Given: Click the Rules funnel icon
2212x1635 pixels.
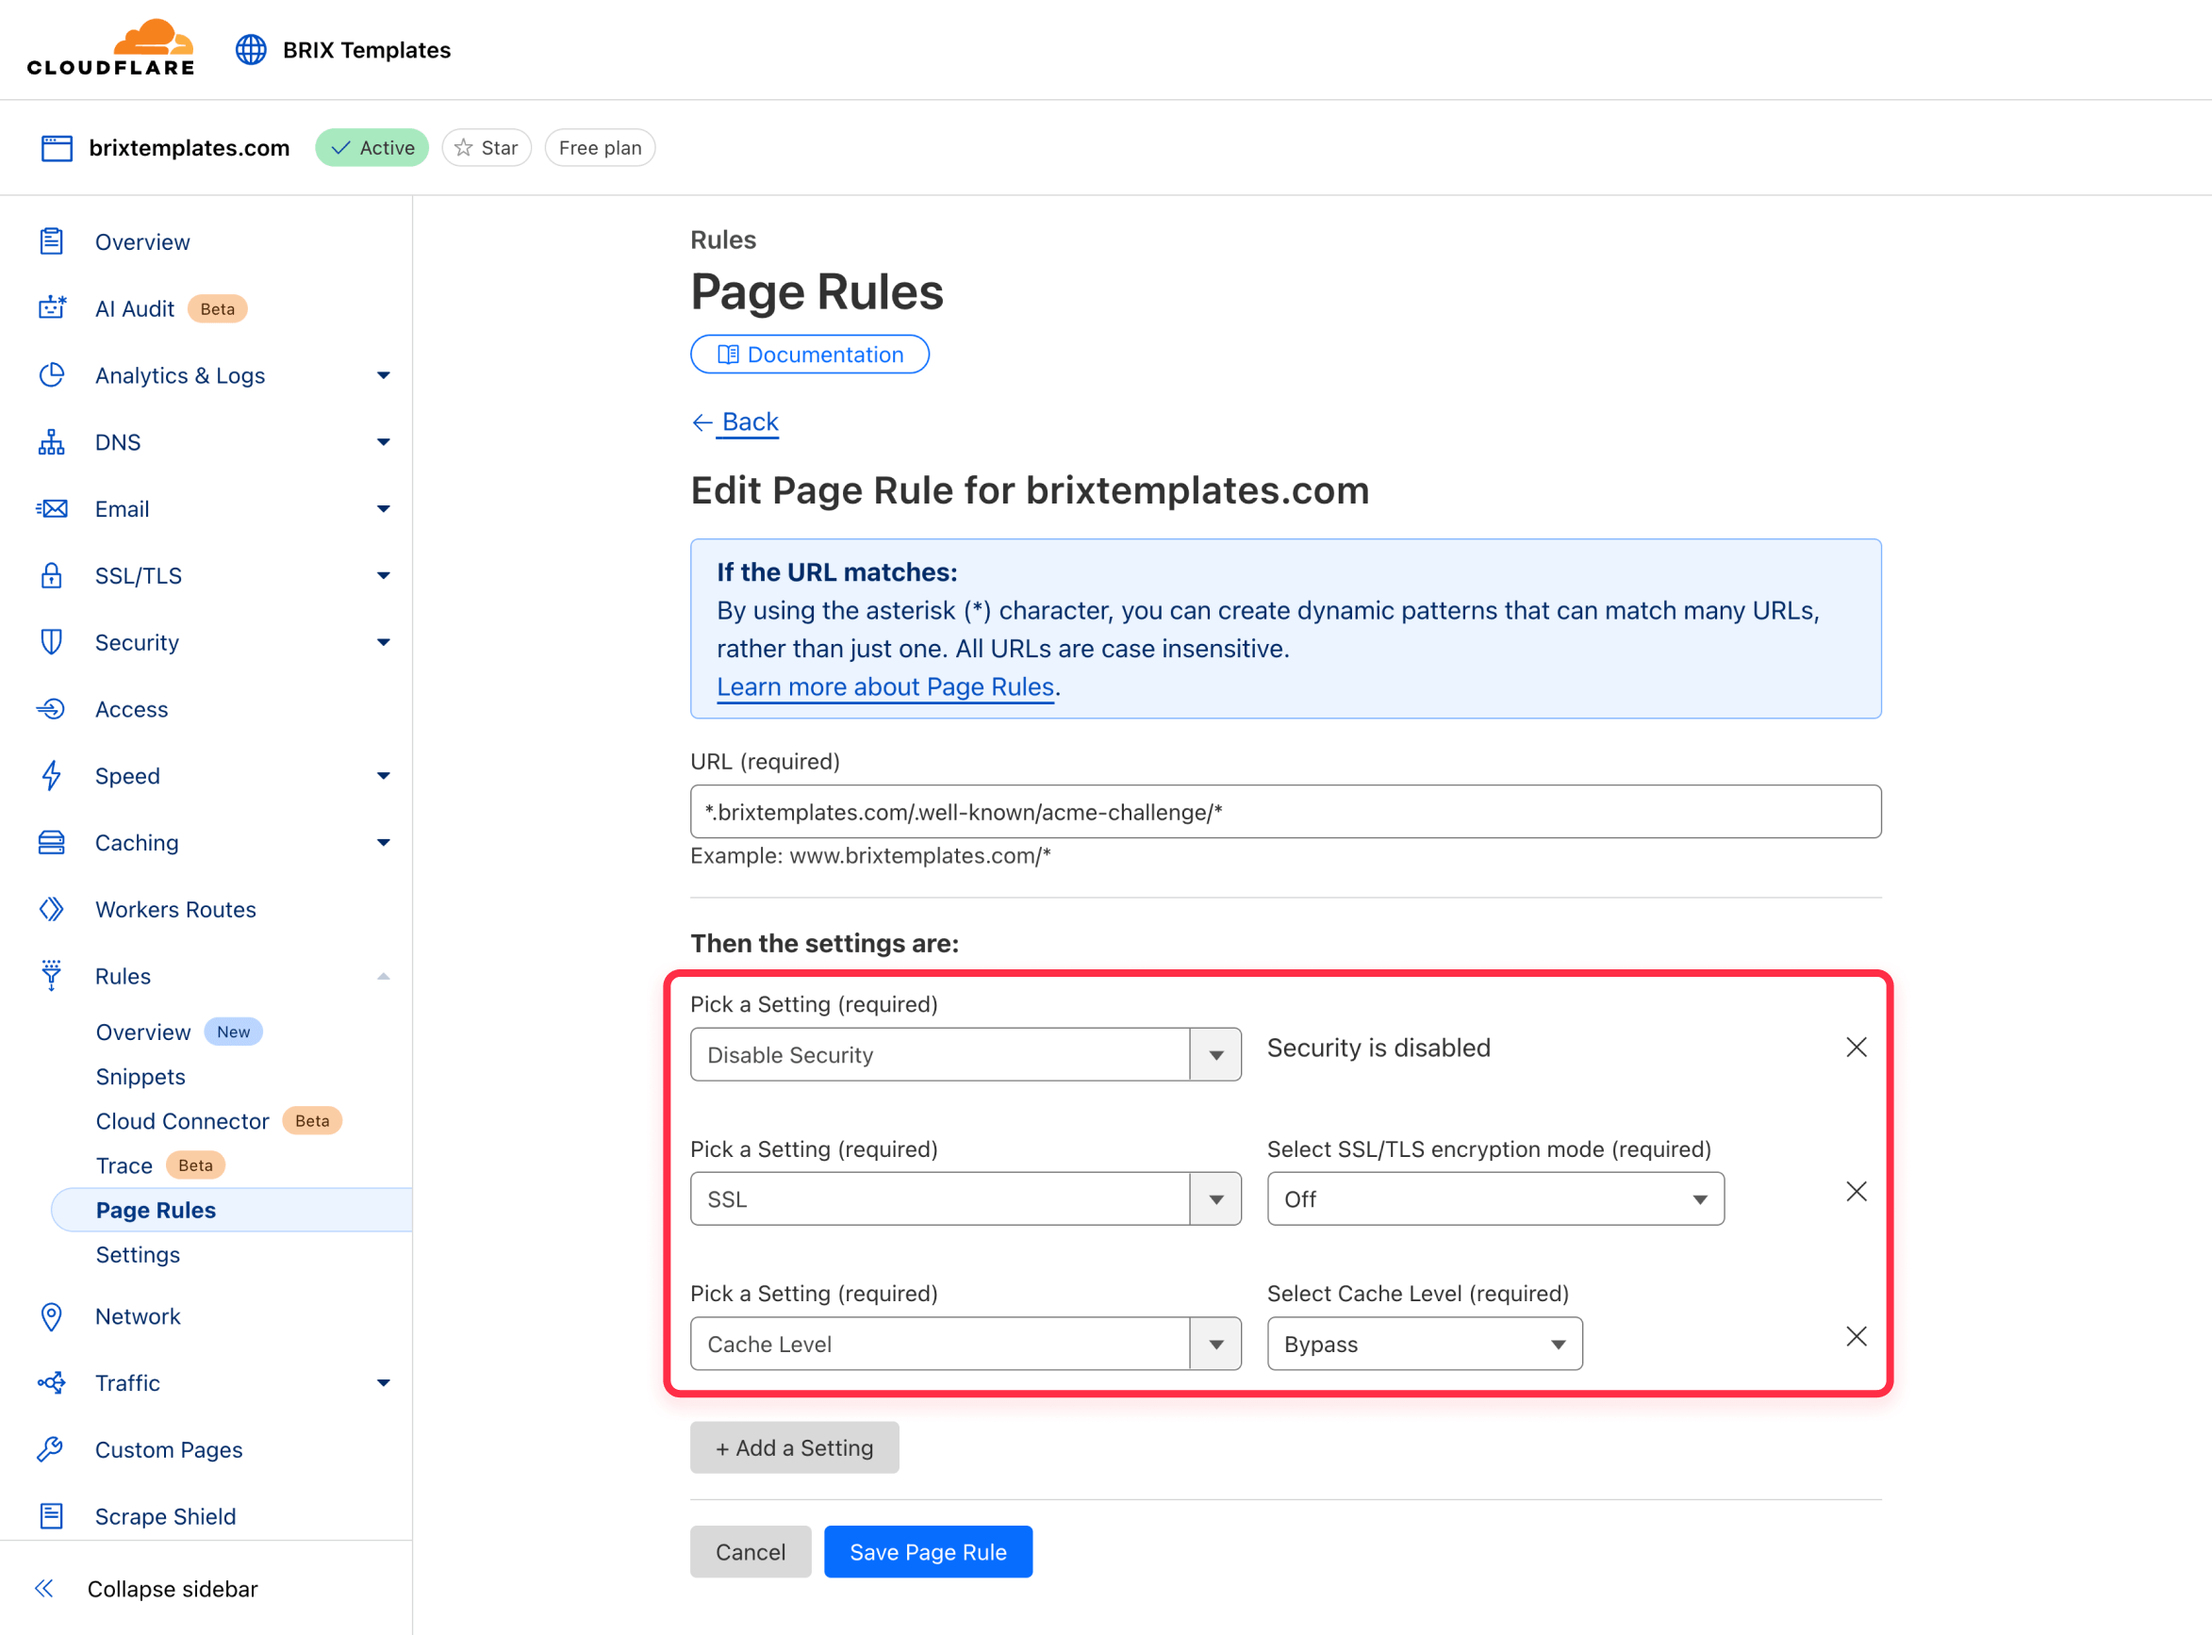Looking at the screenshot, I should click(x=52, y=975).
